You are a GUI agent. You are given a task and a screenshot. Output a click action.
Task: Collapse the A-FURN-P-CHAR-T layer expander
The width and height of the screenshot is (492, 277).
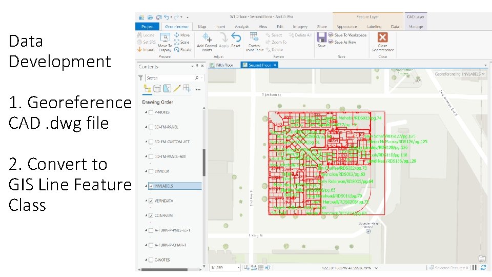146,245
